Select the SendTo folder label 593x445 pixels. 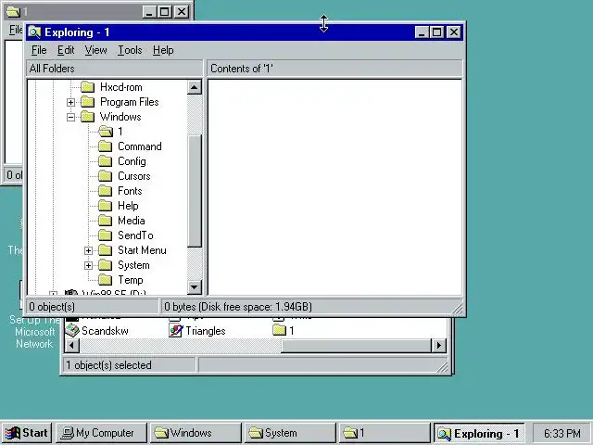pos(135,235)
